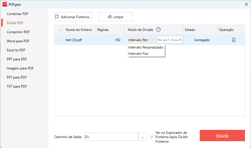Click the Caminho de Saída path field
The height and width of the screenshot is (148, 251).
(111, 137)
